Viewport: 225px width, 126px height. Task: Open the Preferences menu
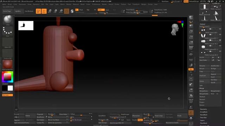click(x=96, y=4)
